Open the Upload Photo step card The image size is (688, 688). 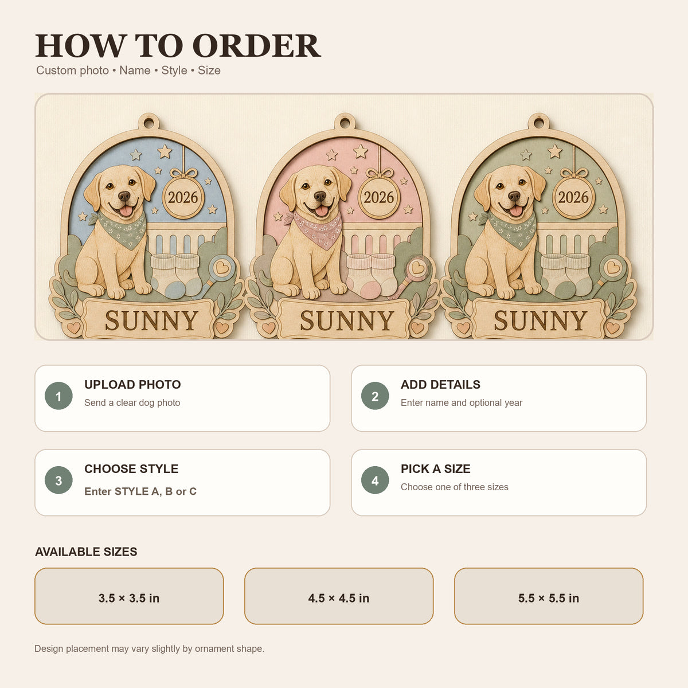[x=182, y=398]
